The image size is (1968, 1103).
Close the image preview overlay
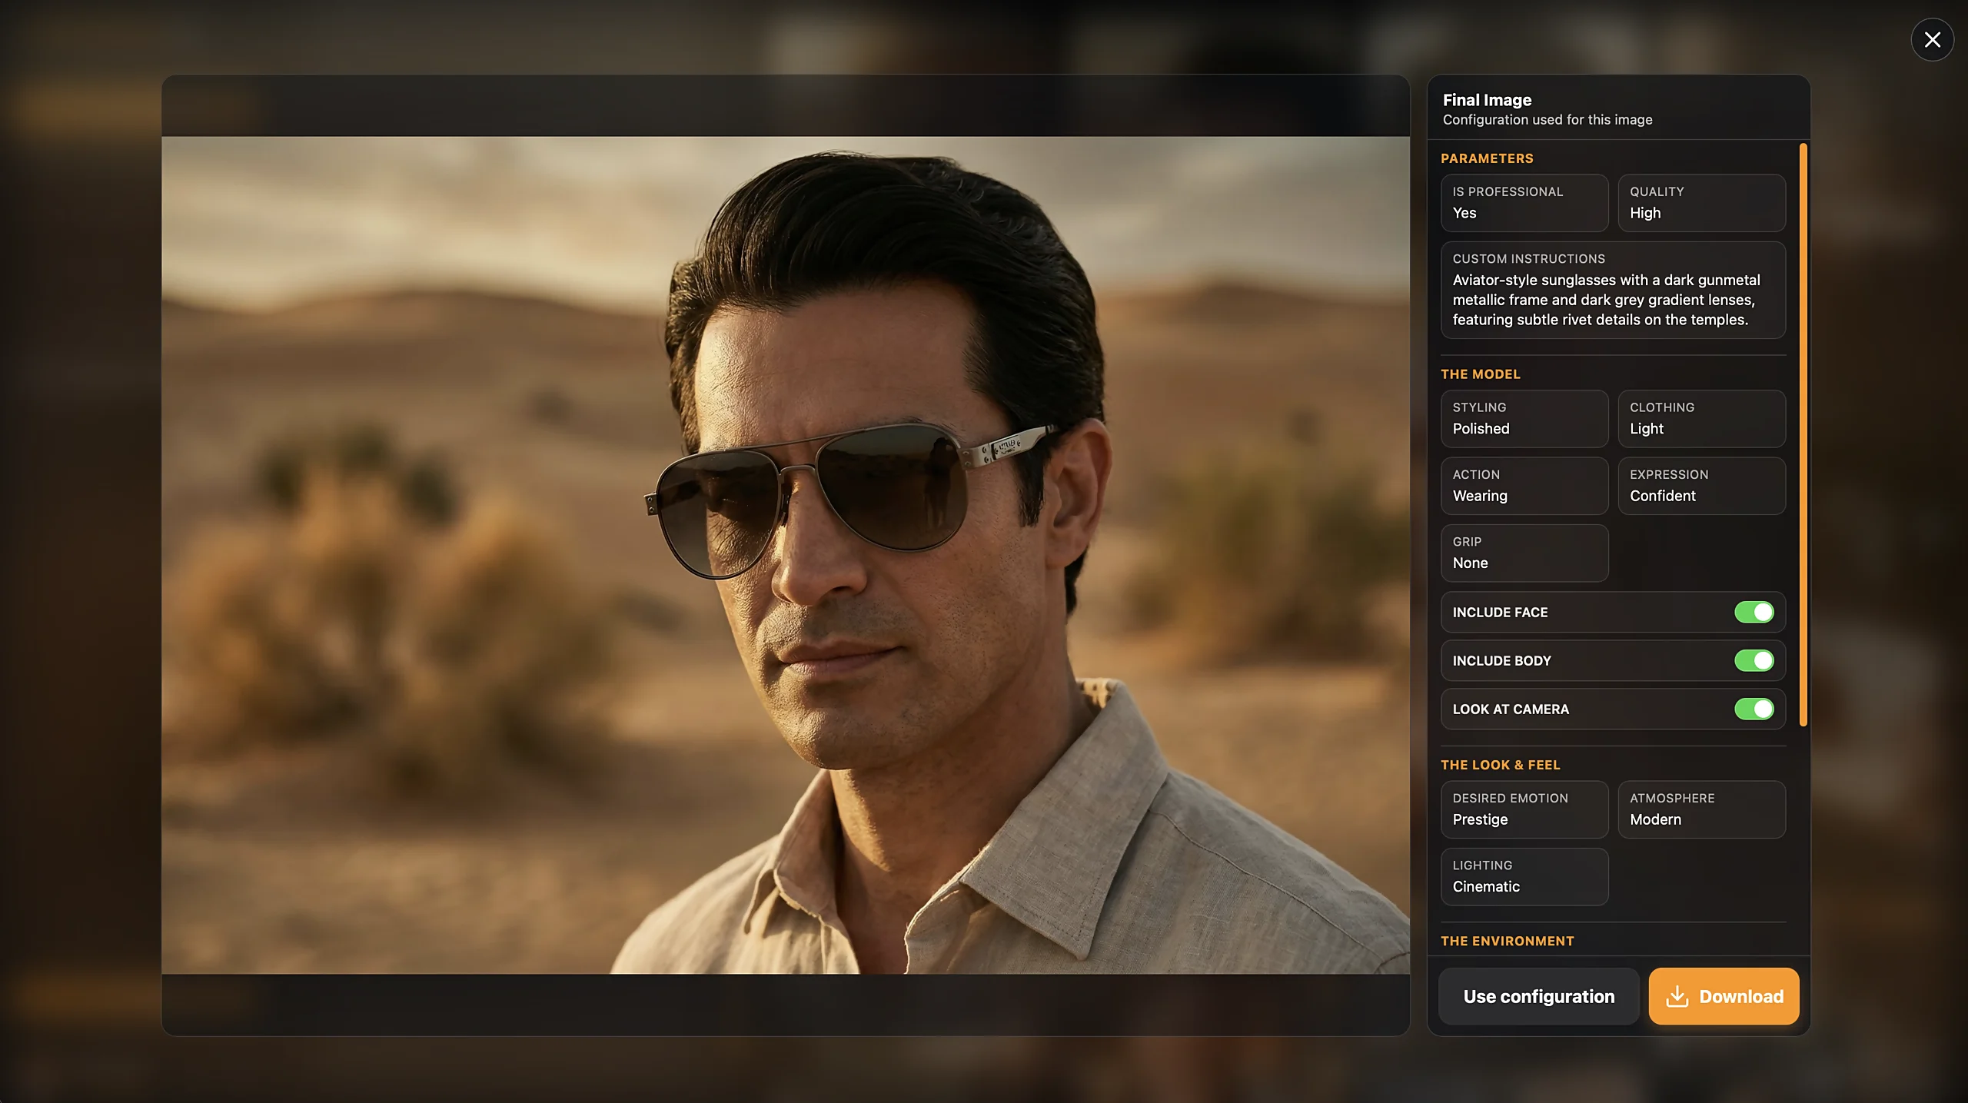point(1931,40)
